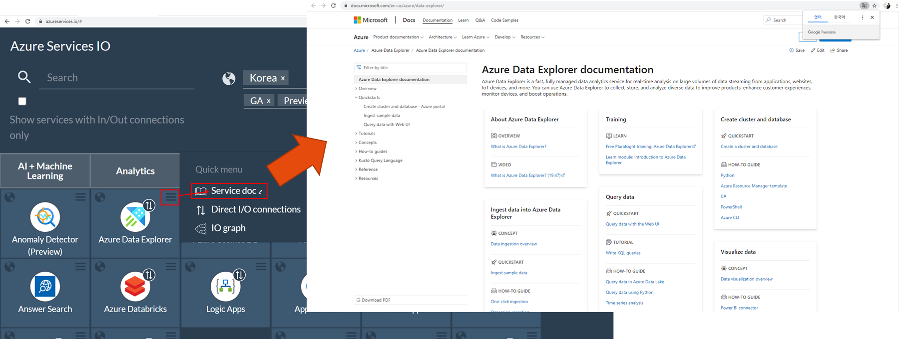This screenshot has width=899, height=339.
Task: Click the Google Translate icon in the address bar
Action: (x=864, y=5)
